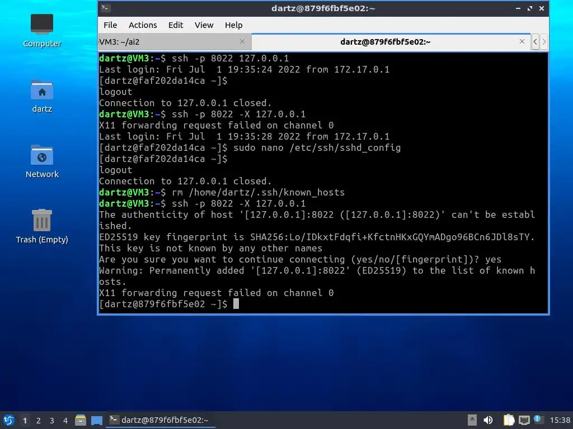Image resolution: width=573 pixels, height=429 pixels.
Task: Open the clock showing 15:38
Action: click(560, 420)
